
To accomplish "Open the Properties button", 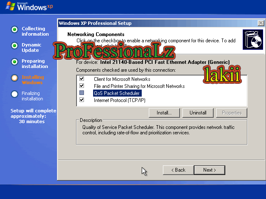I will [x=232, y=113].
